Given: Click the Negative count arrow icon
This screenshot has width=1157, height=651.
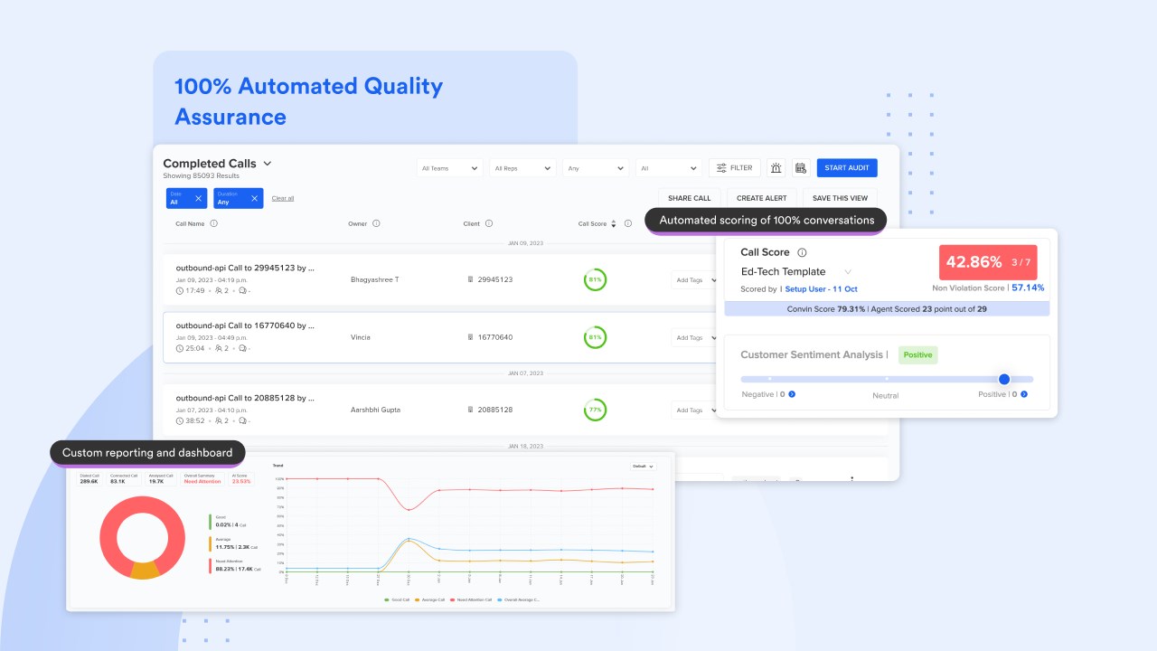Looking at the screenshot, I should click(x=792, y=394).
